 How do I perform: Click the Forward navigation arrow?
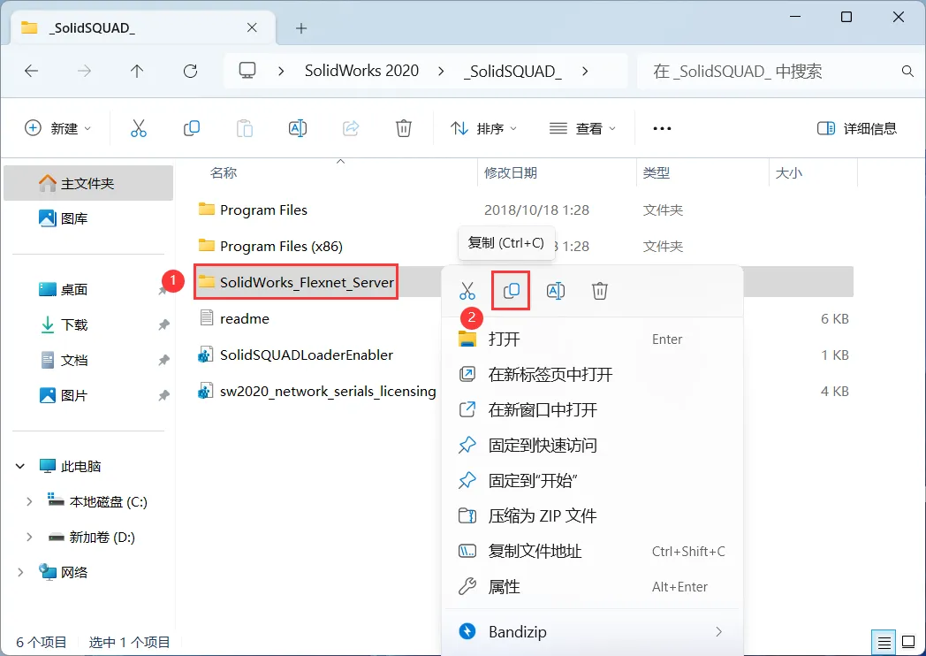pyautogui.click(x=85, y=72)
